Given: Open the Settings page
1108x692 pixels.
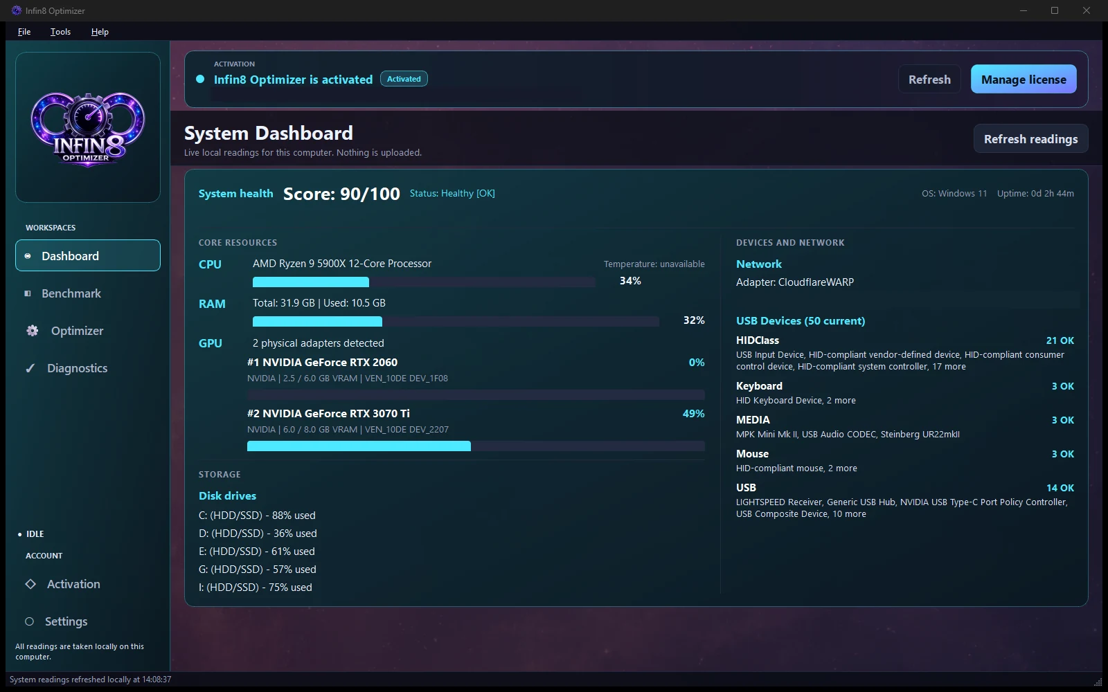Looking at the screenshot, I should tap(88, 621).
